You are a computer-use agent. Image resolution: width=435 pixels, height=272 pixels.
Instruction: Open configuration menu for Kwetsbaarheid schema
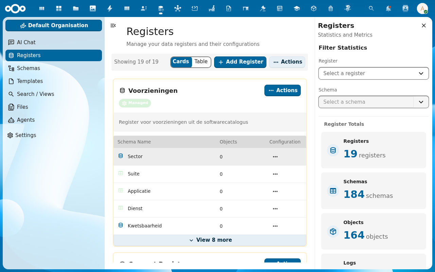click(275, 226)
